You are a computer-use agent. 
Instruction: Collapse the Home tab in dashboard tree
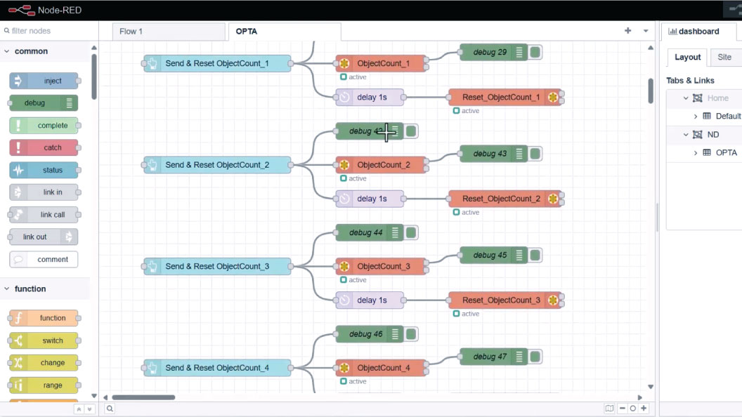click(686, 98)
